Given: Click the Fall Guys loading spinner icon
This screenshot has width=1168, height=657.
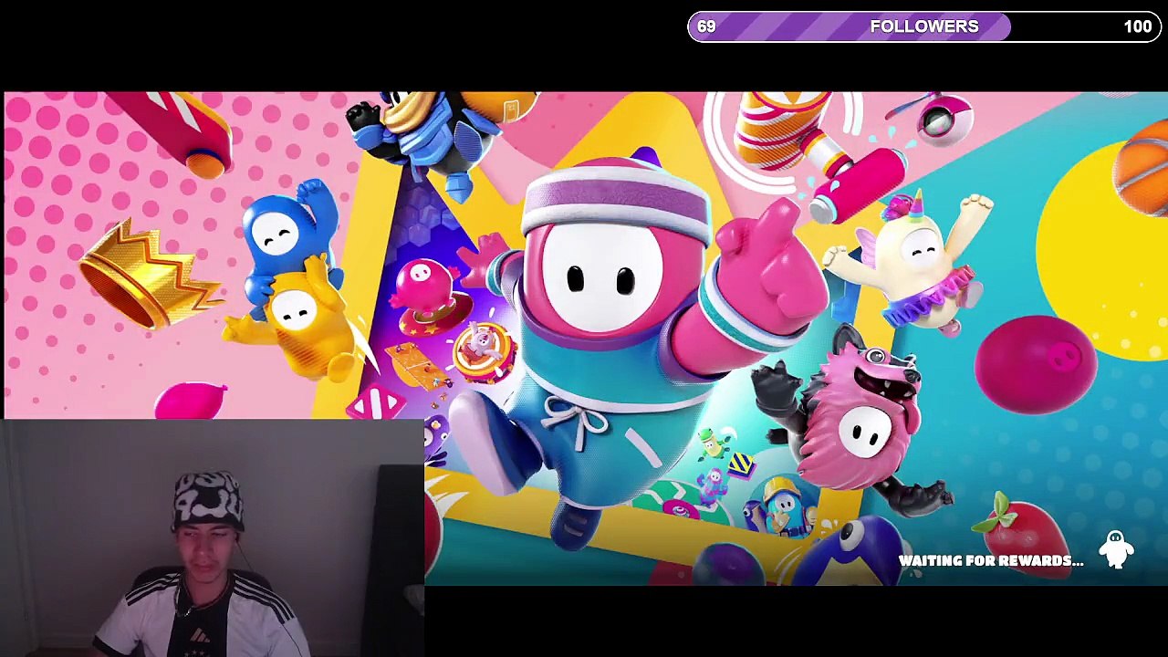Looking at the screenshot, I should click(1116, 549).
